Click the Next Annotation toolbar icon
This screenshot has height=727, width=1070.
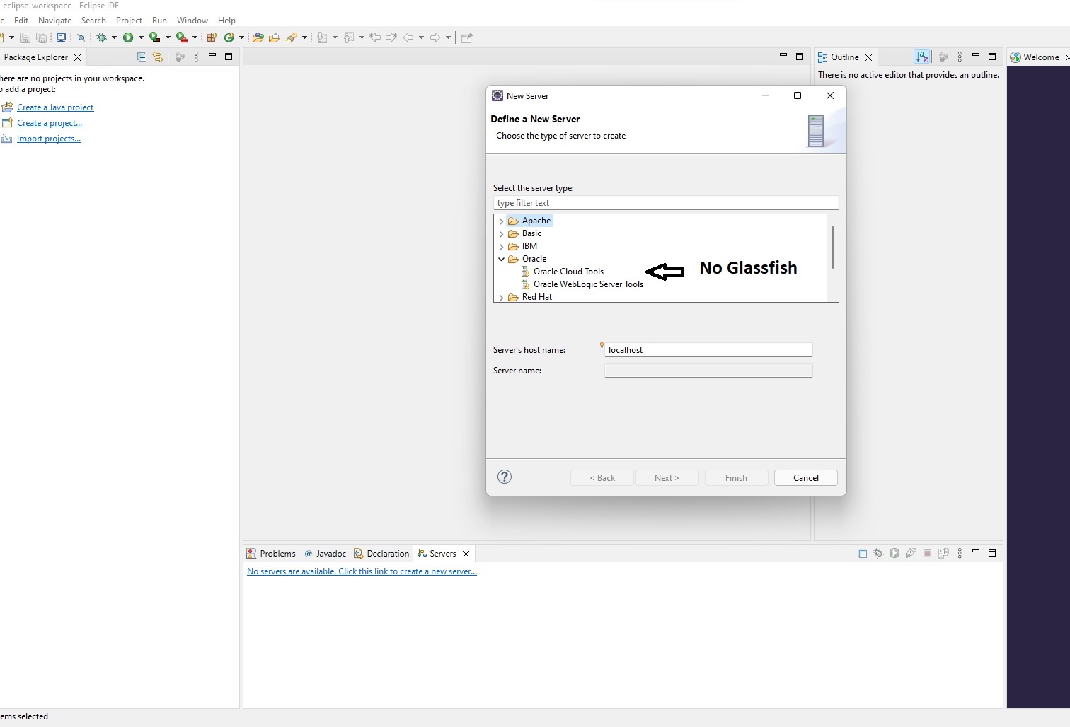[322, 37]
